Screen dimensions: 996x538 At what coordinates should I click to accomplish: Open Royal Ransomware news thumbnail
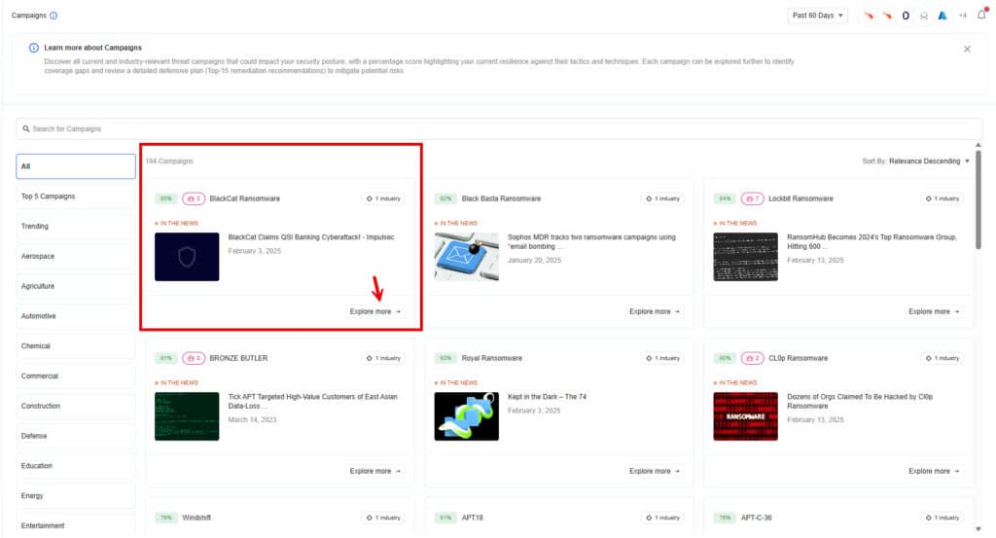pos(466,416)
